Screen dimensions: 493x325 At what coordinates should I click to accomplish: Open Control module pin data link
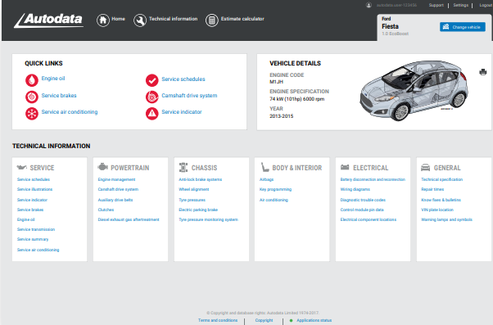coord(362,210)
